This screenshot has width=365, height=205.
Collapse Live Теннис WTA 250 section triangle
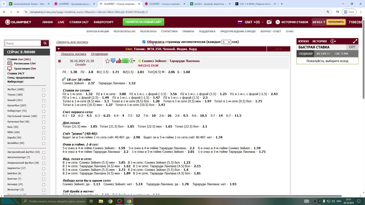(x=59, y=49)
